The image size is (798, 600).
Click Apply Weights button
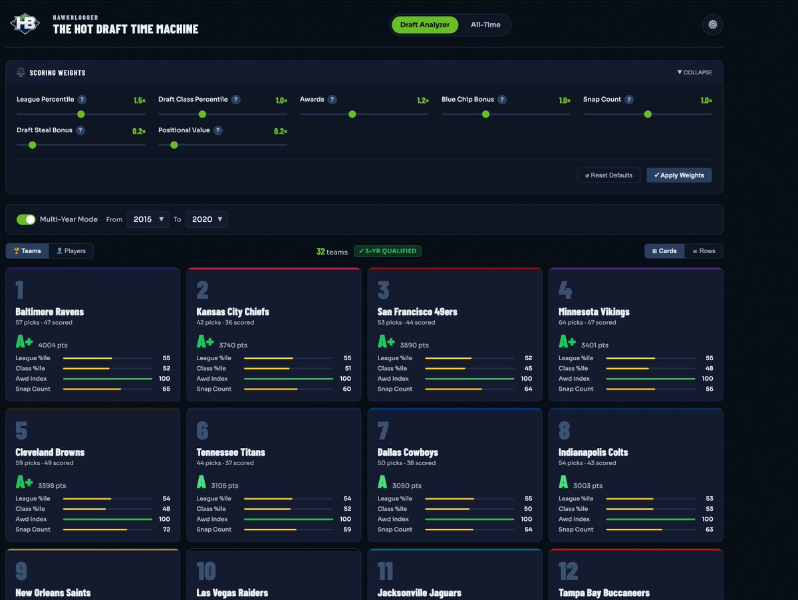pos(679,175)
